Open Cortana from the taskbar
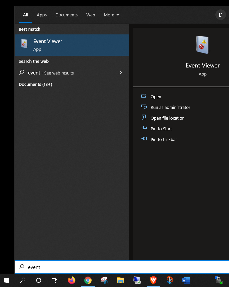This screenshot has height=287, width=229. pyautogui.click(x=39, y=280)
